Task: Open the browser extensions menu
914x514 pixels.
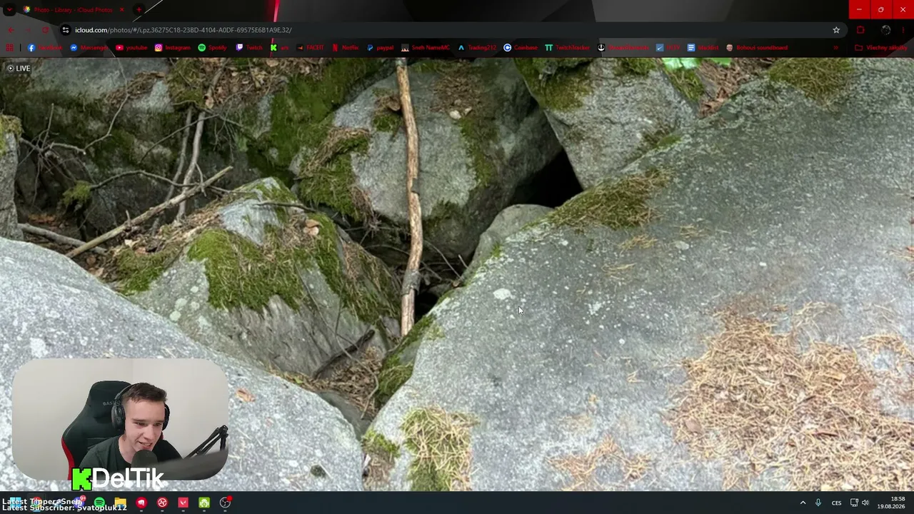Action: (x=860, y=30)
